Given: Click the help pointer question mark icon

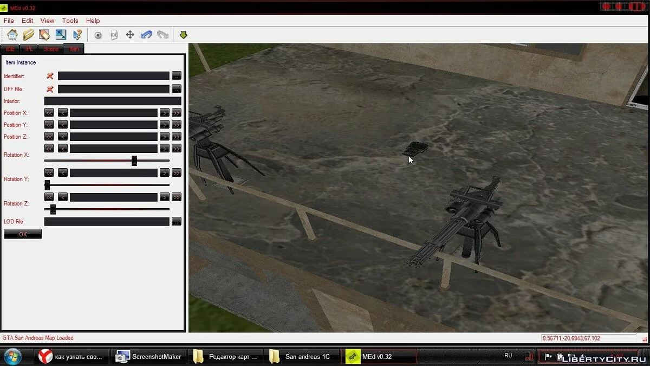Looking at the screenshot, I should point(77,35).
